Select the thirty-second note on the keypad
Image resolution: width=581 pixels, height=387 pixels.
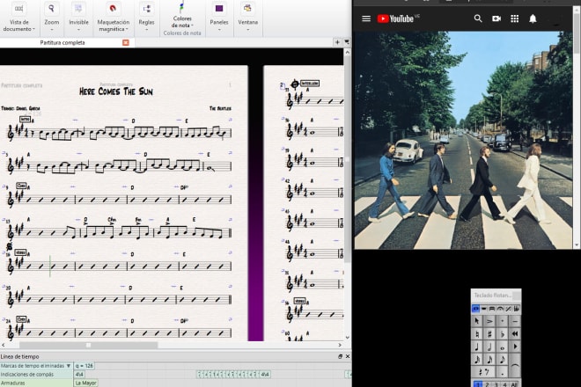477,359
